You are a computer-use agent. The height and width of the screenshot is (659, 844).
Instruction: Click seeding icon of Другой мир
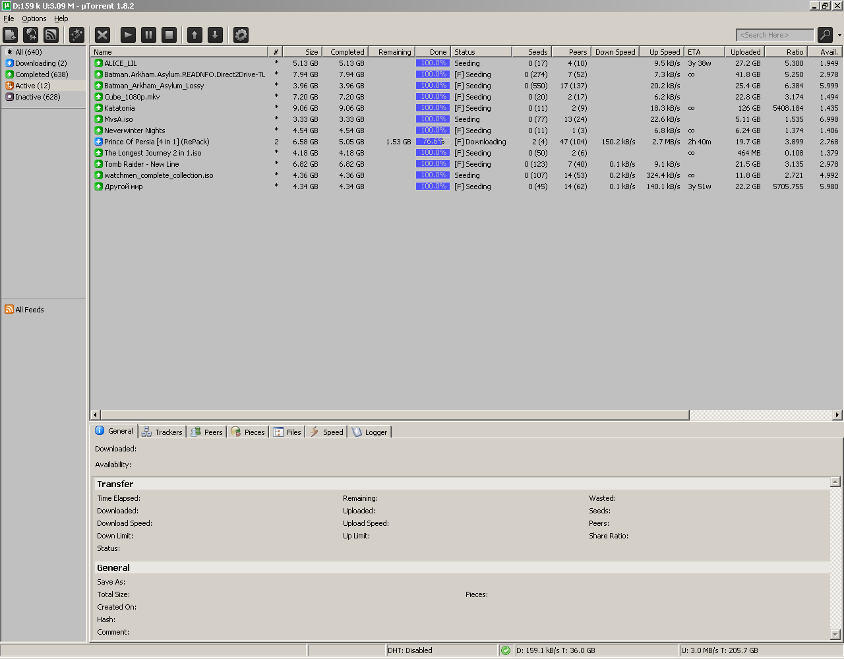click(99, 186)
